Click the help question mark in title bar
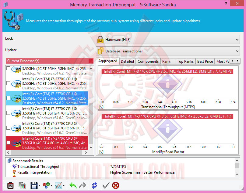The image size is (246, 193). tap(226, 3)
